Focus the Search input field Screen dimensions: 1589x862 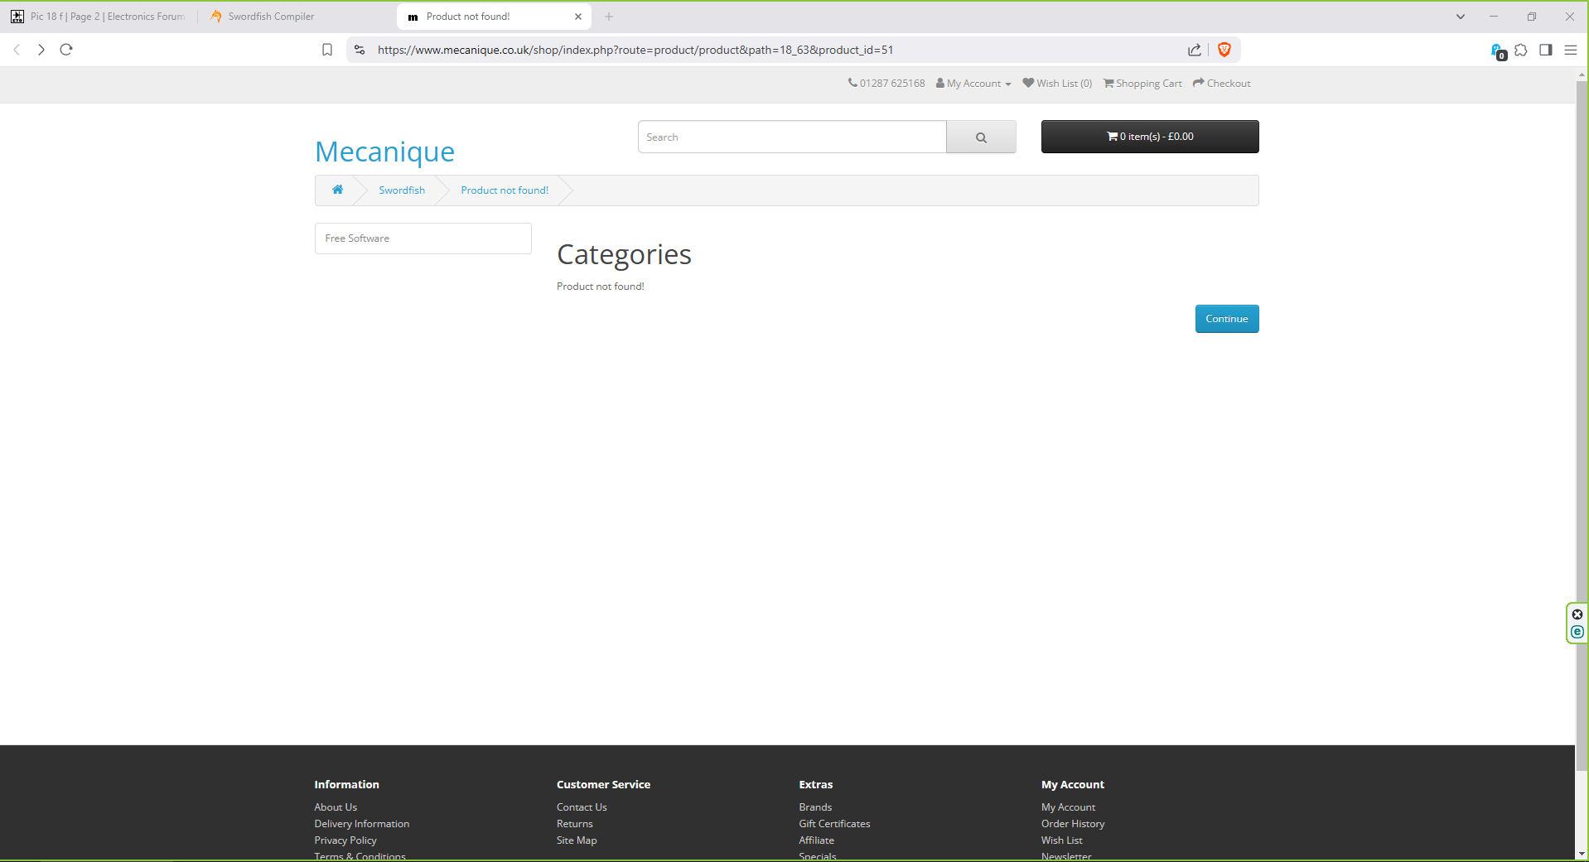click(792, 137)
